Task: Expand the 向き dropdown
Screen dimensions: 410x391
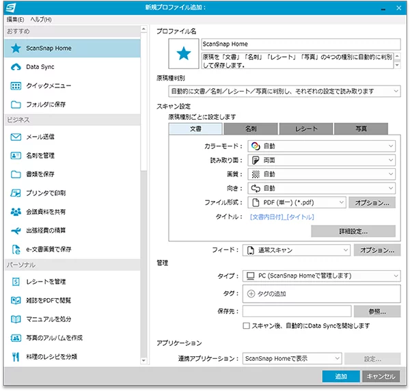Action: click(321, 188)
